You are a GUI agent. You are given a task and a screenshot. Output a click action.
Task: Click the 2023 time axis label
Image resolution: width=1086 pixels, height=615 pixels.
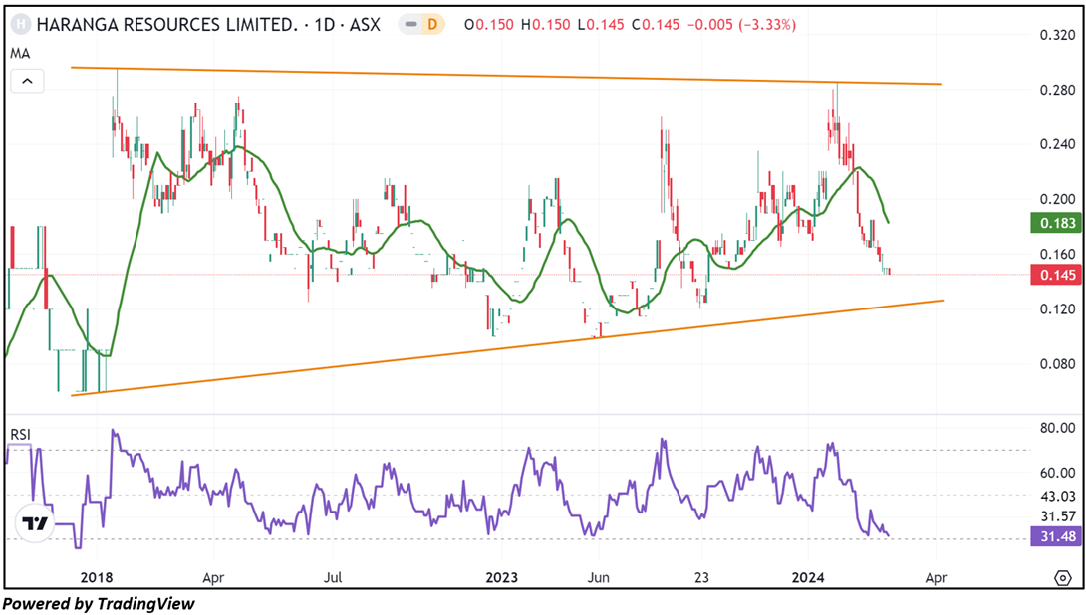pos(501,577)
